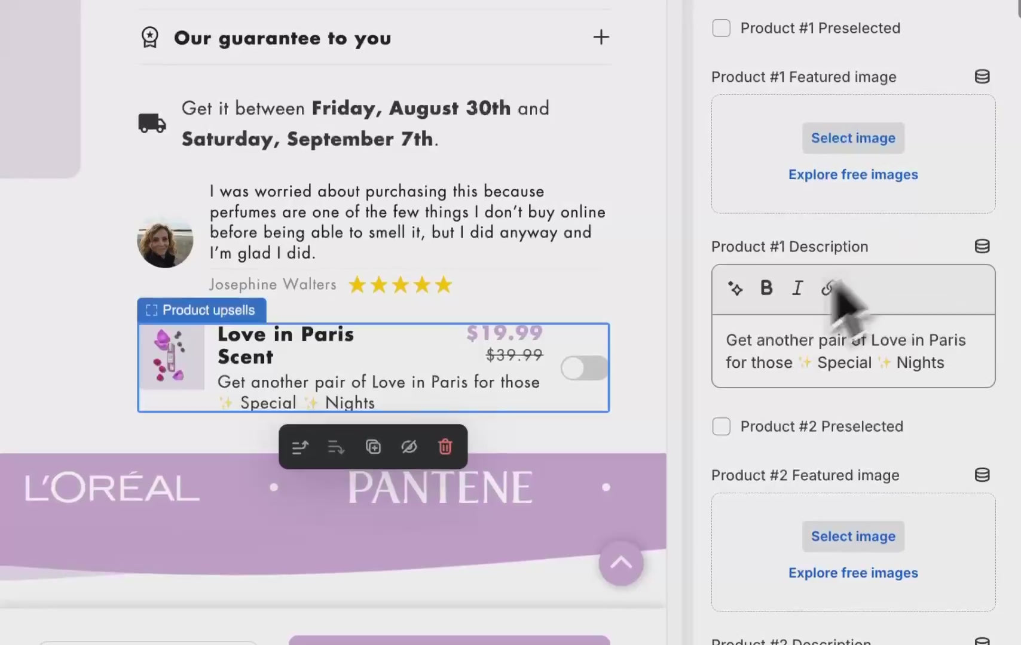Connect dynamic source for Product #2 Featured image

[982, 475]
